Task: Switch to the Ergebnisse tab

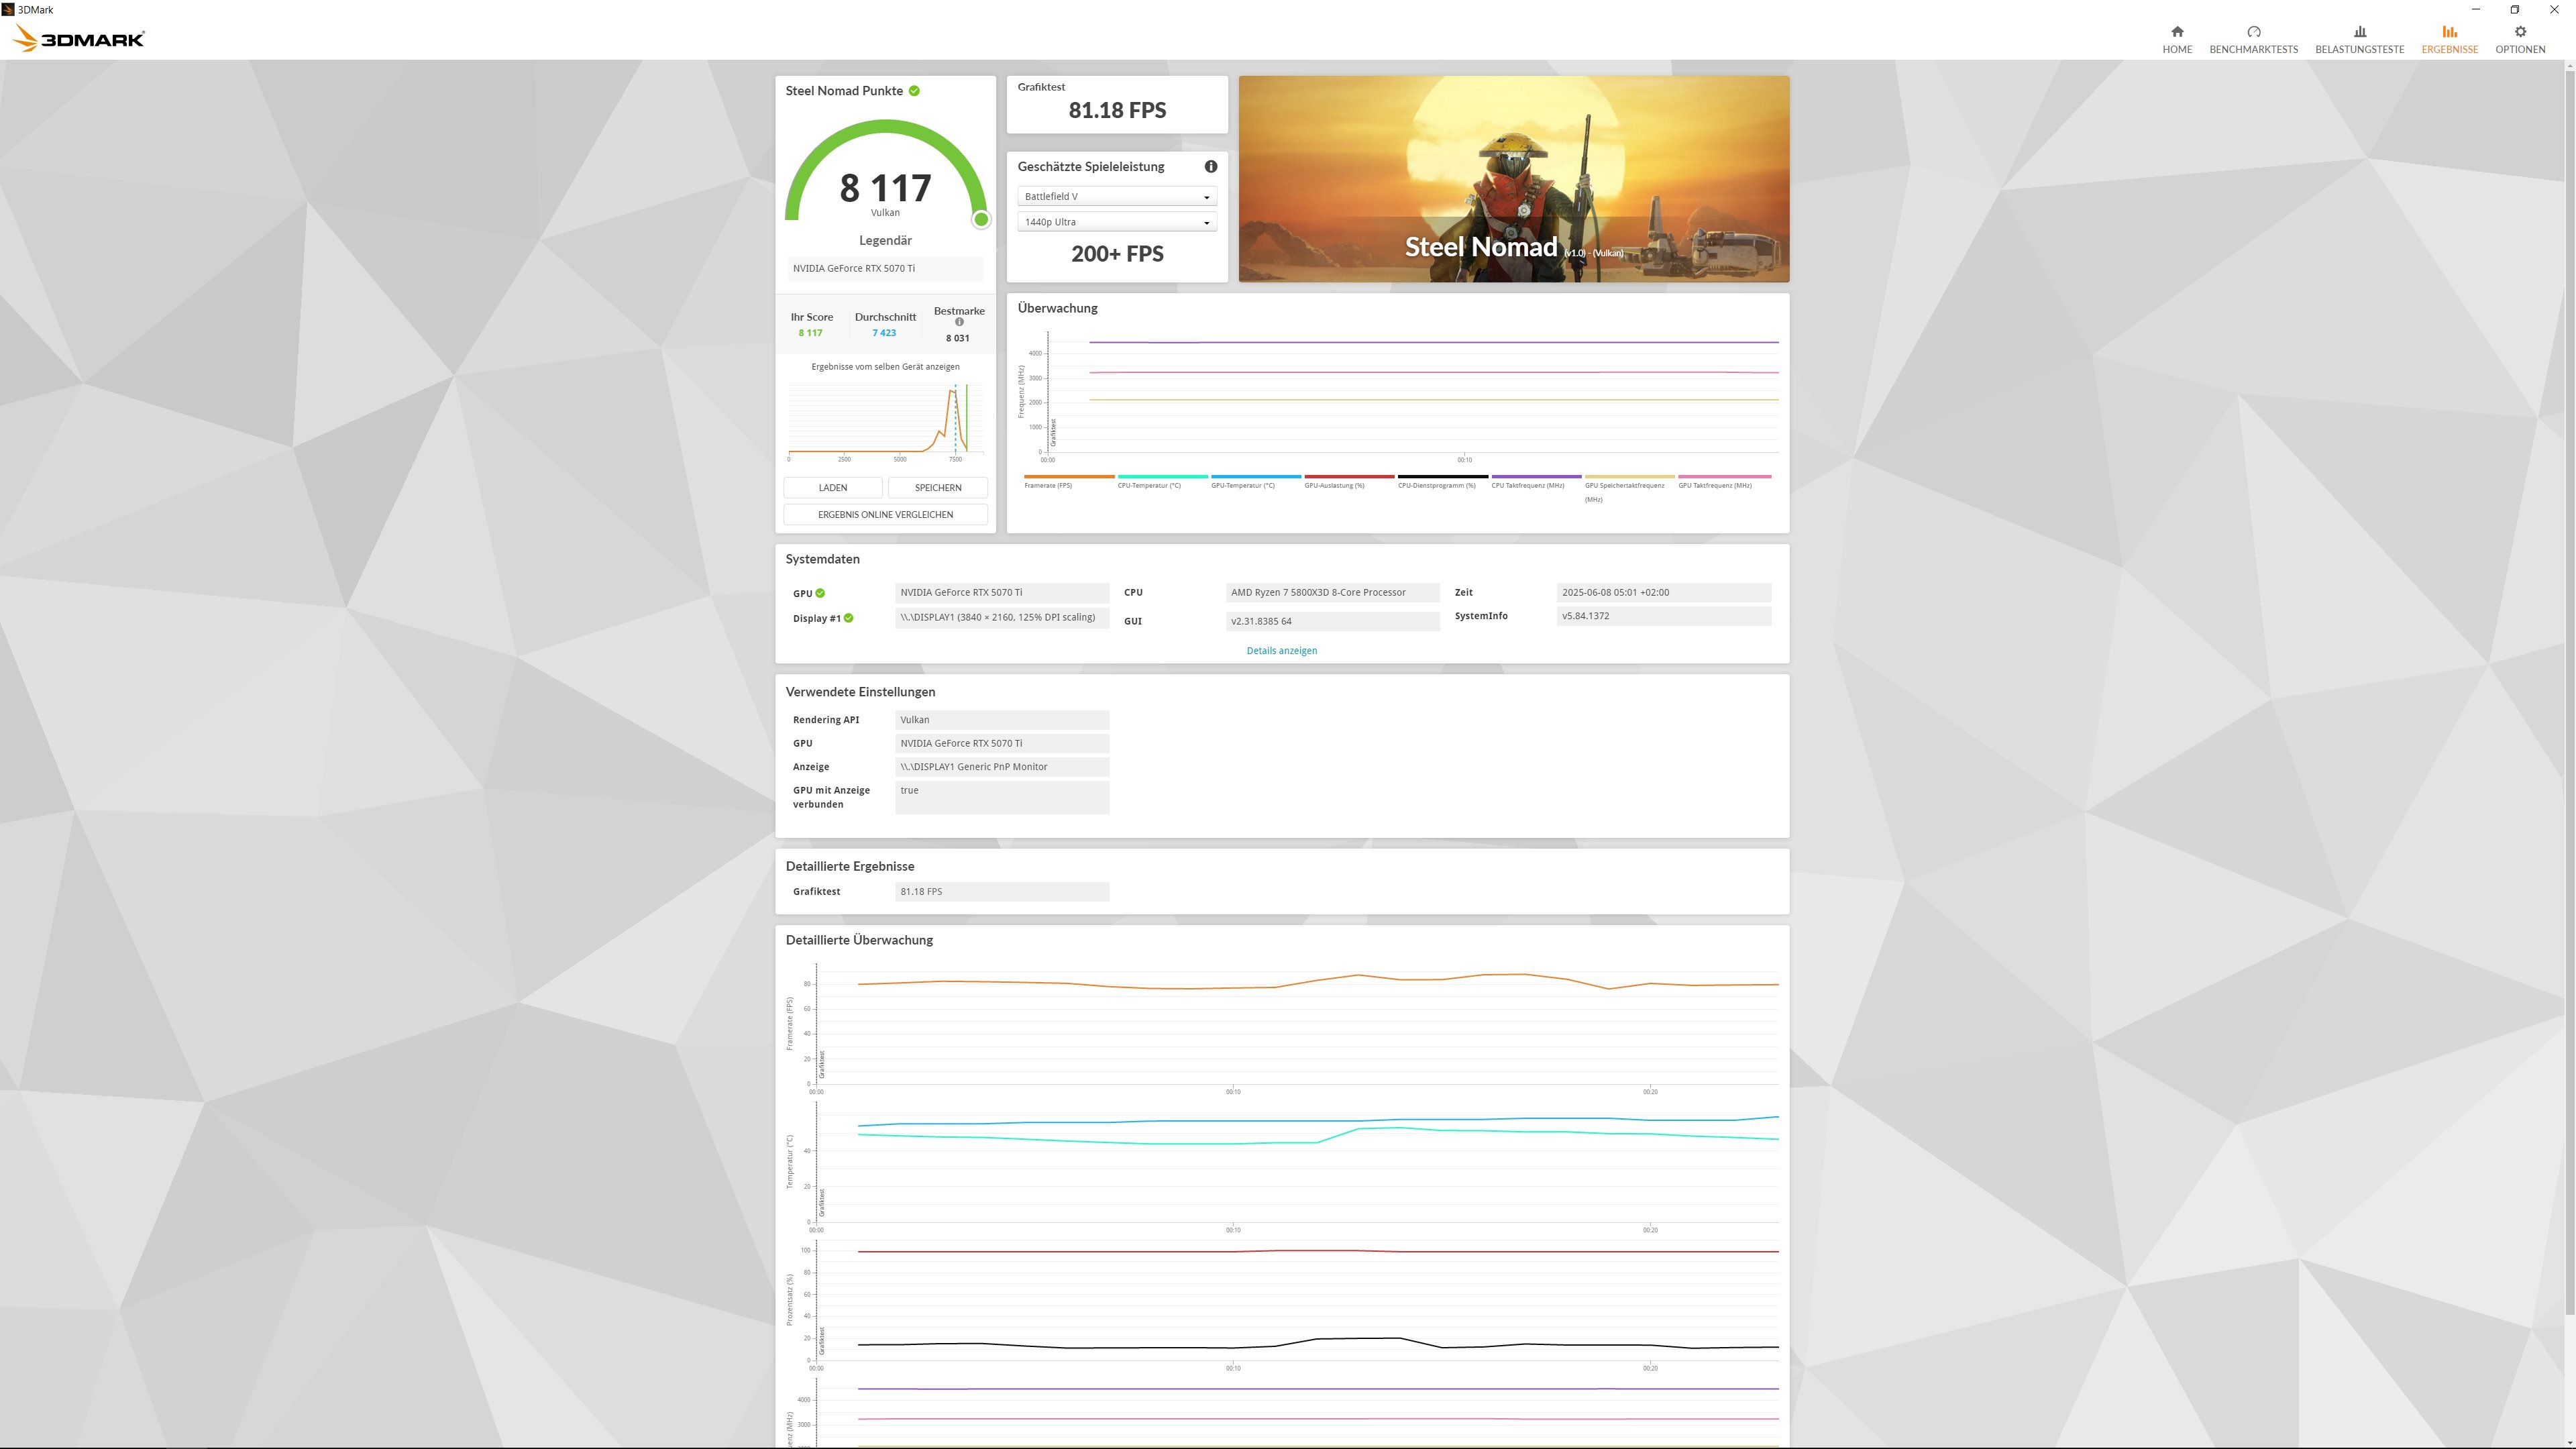Action: 2449,39
